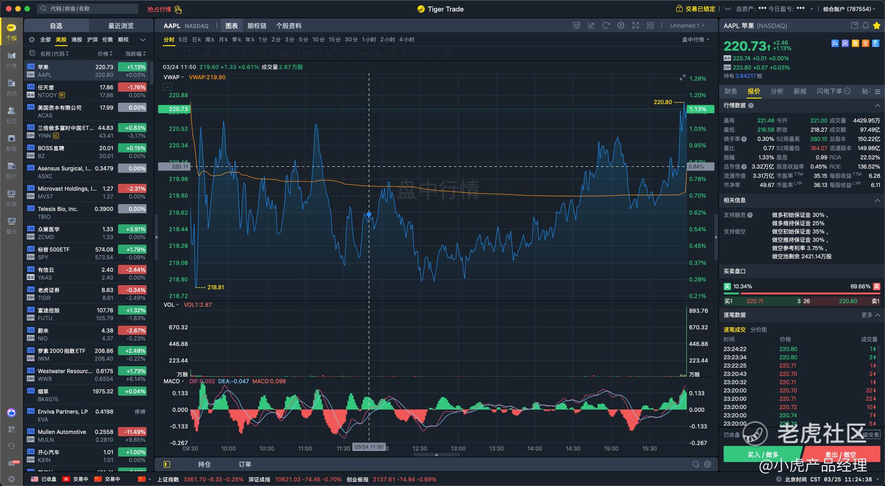Open the 社区 community sidebar section

pyautogui.click(x=12, y=115)
